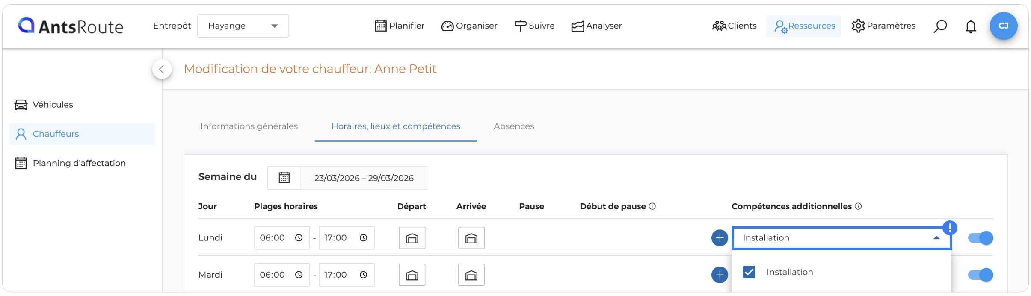Image resolution: width=1031 pixels, height=296 pixels.
Task: Click Mardi end time 17:00 field
Action: pyautogui.click(x=347, y=275)
